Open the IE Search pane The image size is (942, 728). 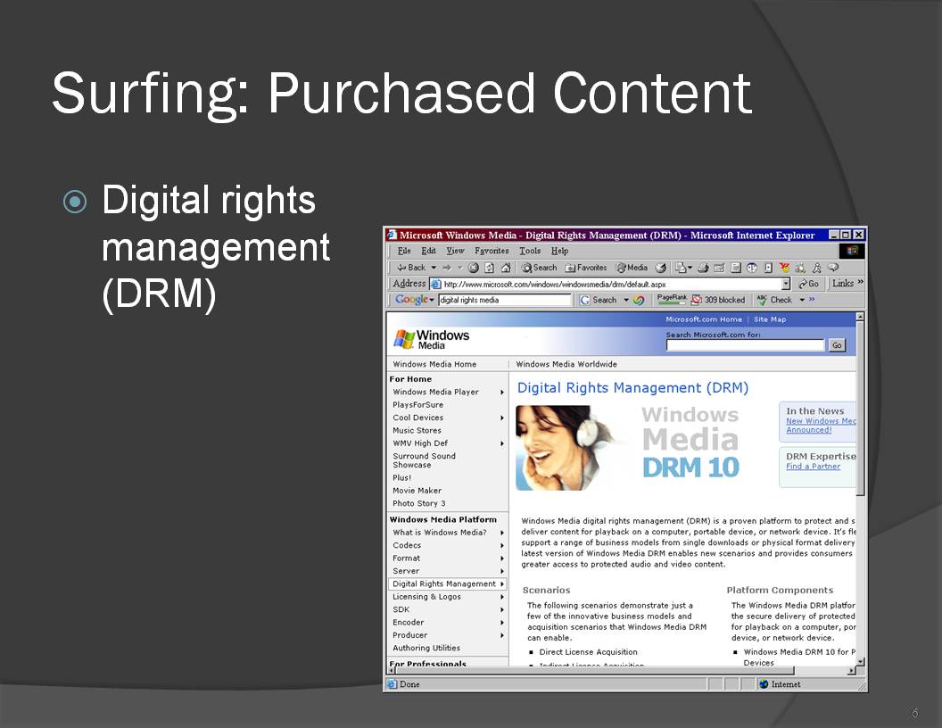(x=539, y=268)
